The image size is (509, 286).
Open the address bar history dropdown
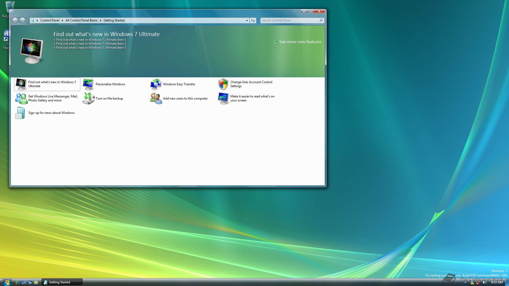[x=247, y=20]
